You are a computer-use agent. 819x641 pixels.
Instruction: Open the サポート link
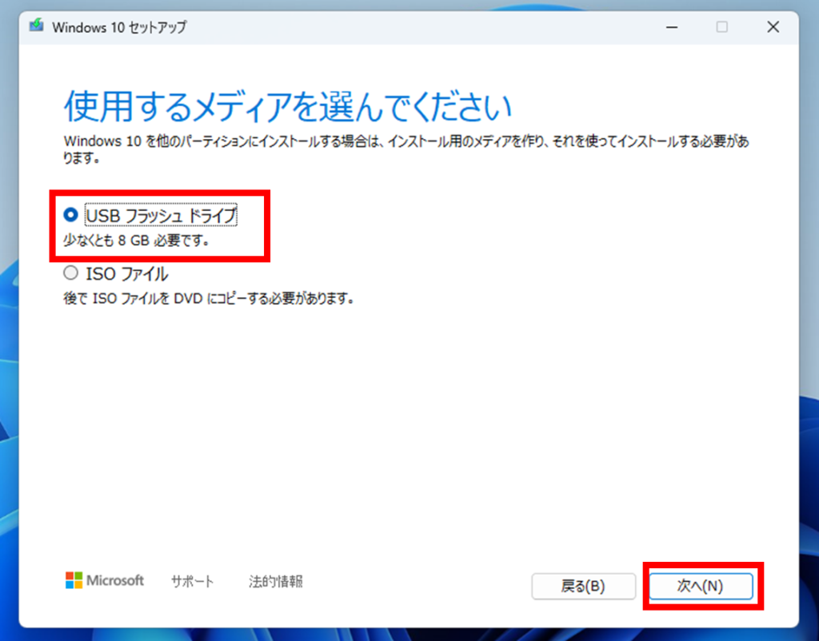point(192,581)
